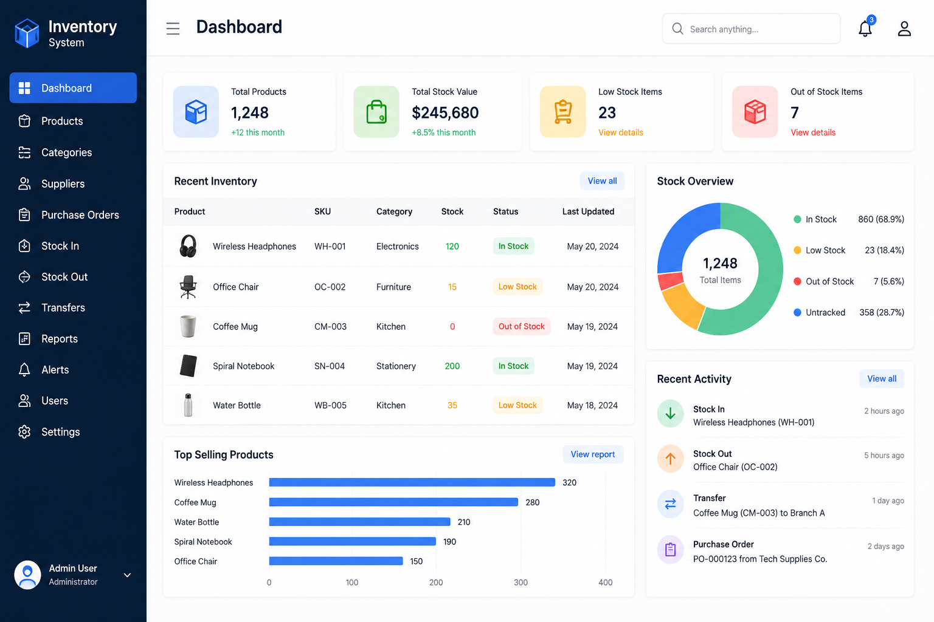
Task: Open Categories in the sidebar
Action: pos(73,152)
